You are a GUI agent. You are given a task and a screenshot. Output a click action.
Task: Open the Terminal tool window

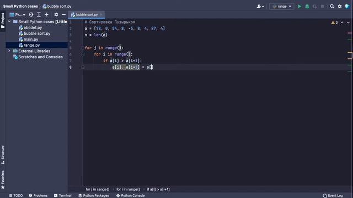pyautogui.click(x=62, y=196)
